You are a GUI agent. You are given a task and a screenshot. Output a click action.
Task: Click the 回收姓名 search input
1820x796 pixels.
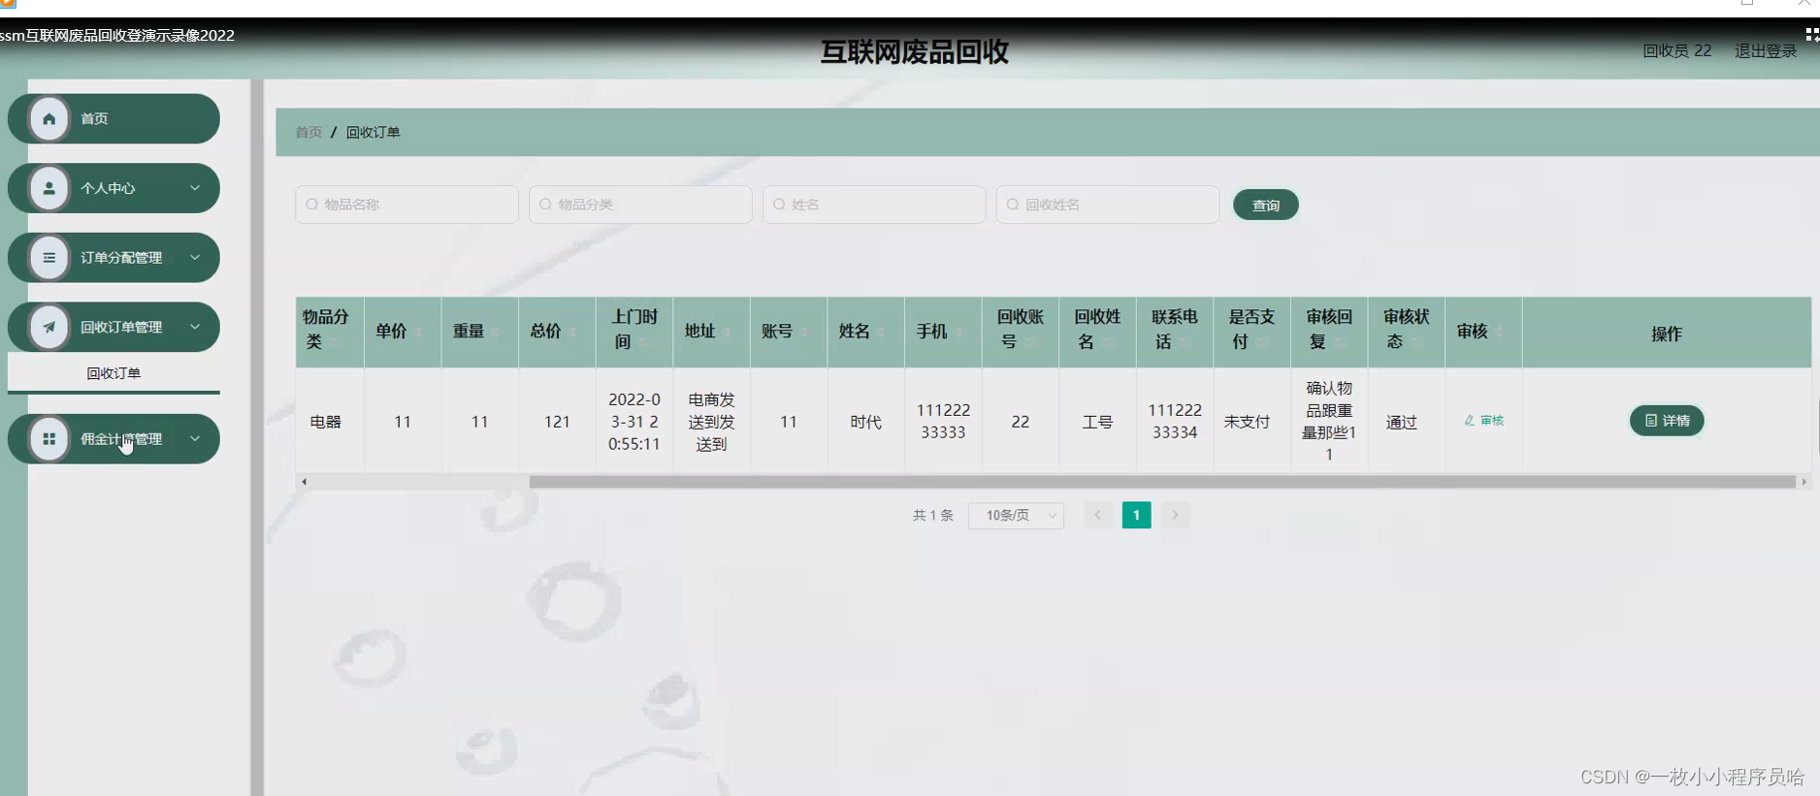(1107, 205)
